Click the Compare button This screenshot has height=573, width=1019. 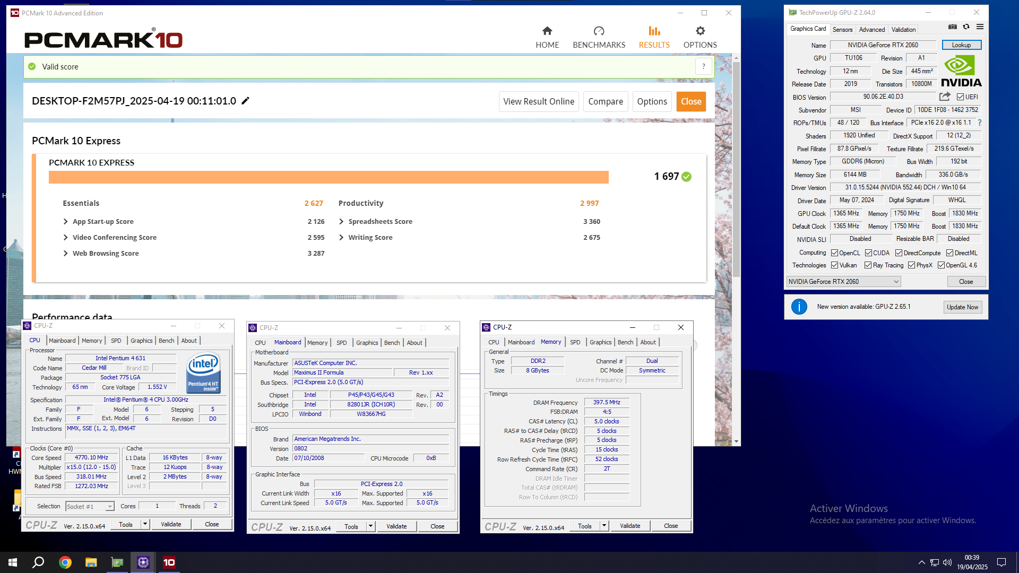coord(606,101)
